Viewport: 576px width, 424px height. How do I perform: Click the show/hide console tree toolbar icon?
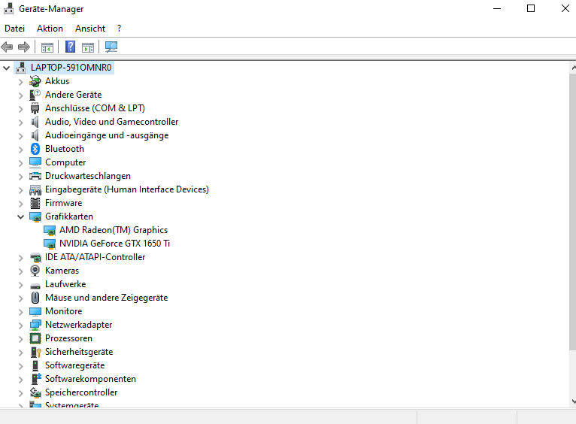coord(47,47)
